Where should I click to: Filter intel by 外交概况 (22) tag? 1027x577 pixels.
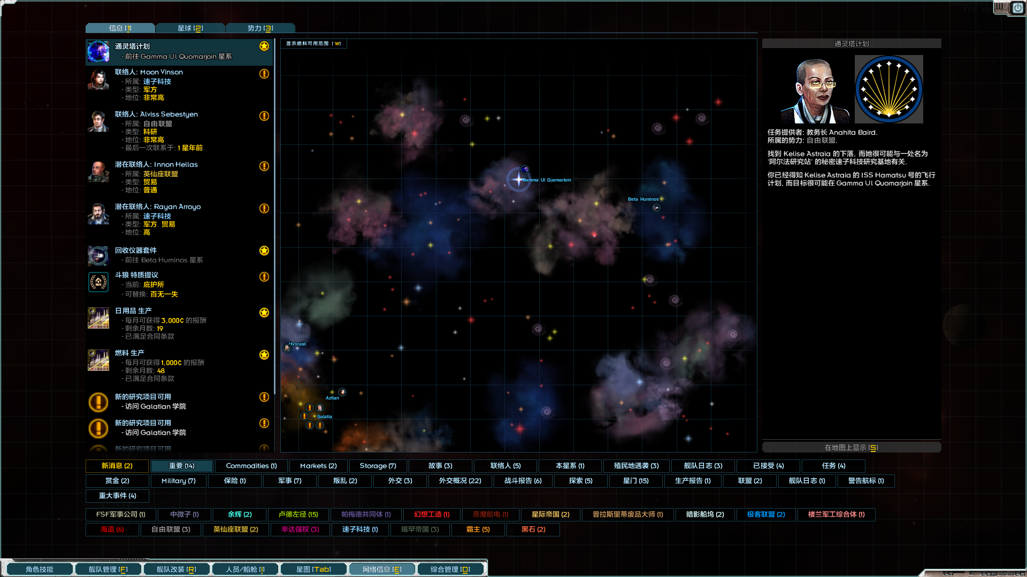click(460, 481)
